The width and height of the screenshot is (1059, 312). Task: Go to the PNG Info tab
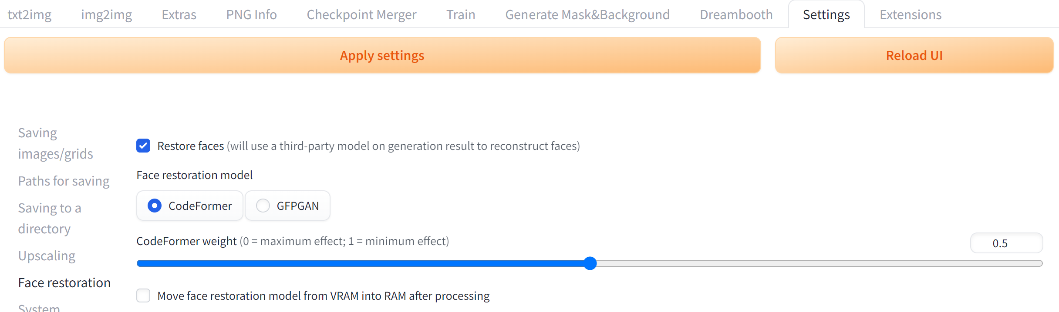point(251,15)
